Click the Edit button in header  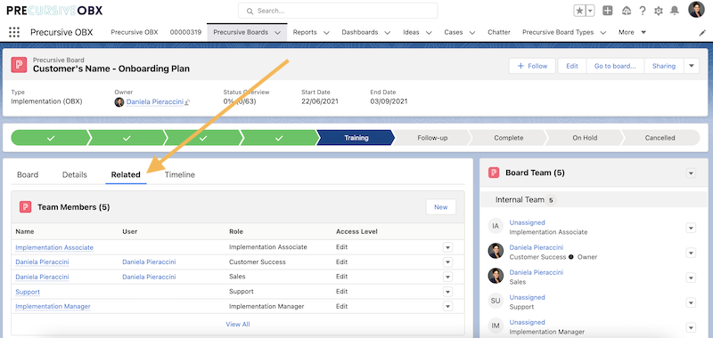click(572, 66)
